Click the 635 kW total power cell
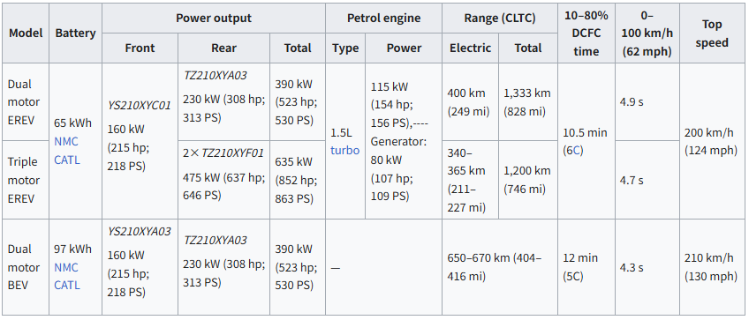Screen dimensions: 749x320 pos(298,180)
